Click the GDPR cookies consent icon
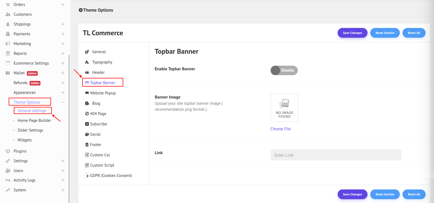This screenshot has width=434, height=203. click(87, 176)
